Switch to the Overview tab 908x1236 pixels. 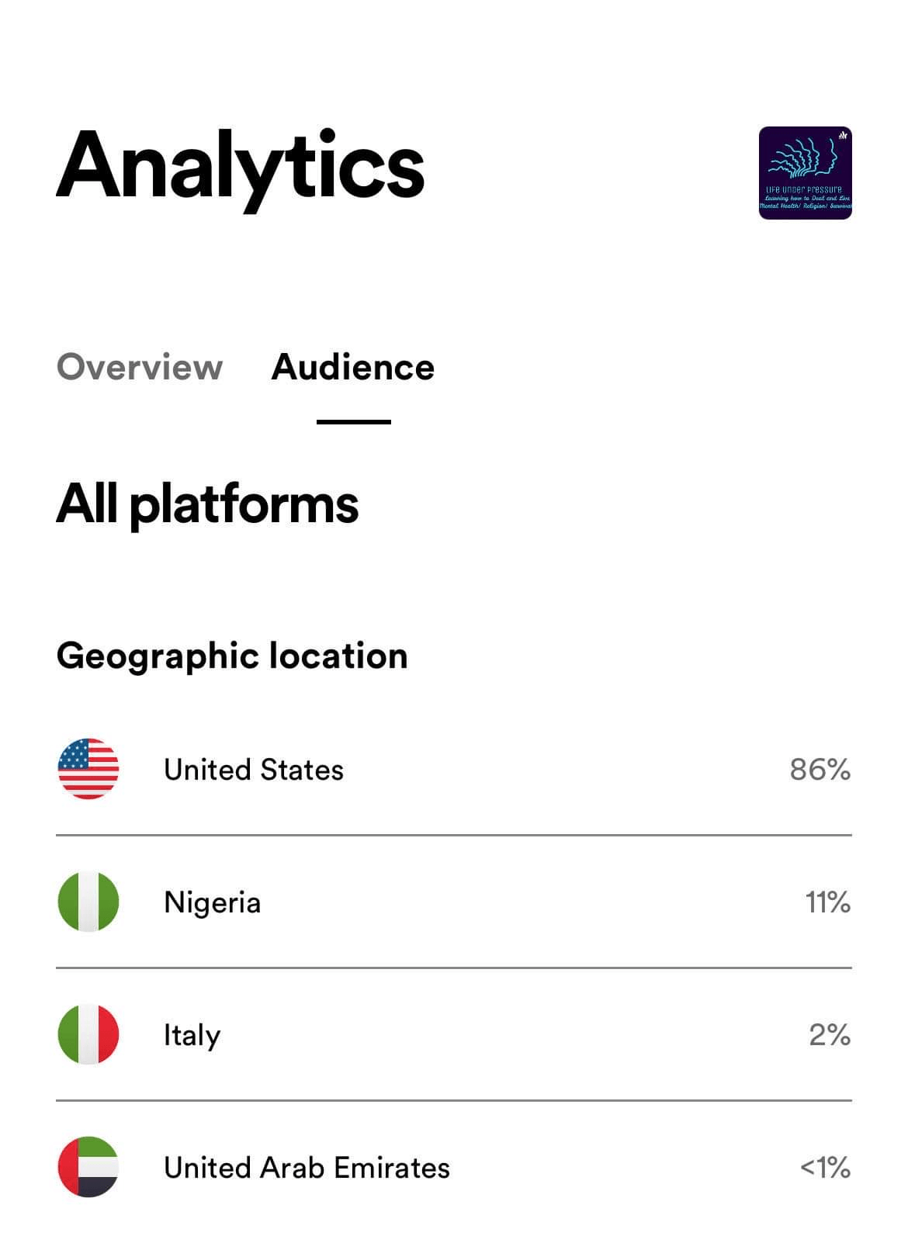(140, 367)
